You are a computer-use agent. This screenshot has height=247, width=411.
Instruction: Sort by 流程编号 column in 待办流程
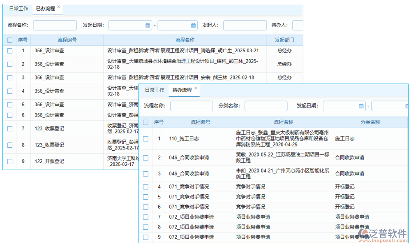click(x=200, y=122)
